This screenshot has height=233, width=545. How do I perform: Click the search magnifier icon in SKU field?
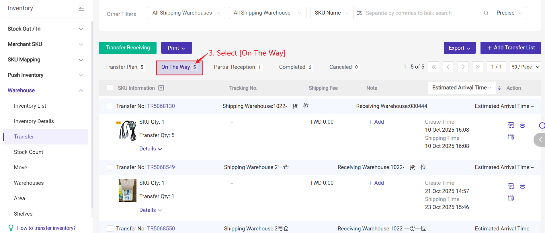pyautogui.click(x=486, y=13)
